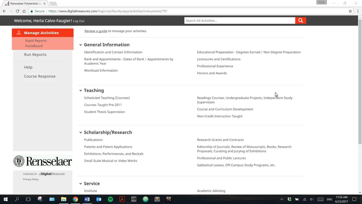Open Run Reports in sidebar
This screenshot has height=204, width=362.
[35, 54]
